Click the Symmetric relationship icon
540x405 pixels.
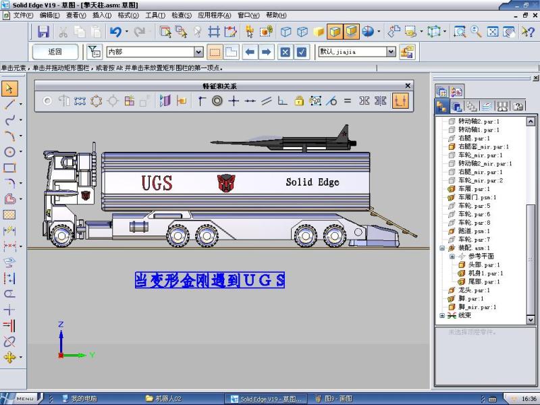coord(364,101)
